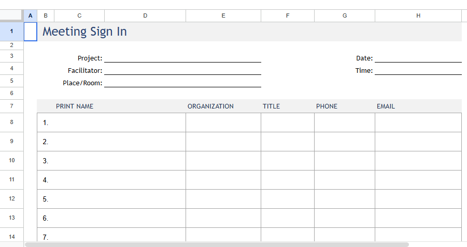The width and height of the screenshot is (467, 247).
Task: Select row 9 header
Action: coord(11,141)
